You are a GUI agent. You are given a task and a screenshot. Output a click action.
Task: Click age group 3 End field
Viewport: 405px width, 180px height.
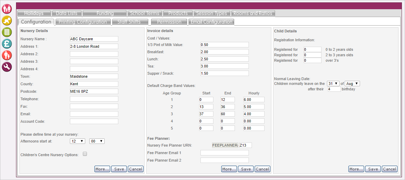coord(227,114)
